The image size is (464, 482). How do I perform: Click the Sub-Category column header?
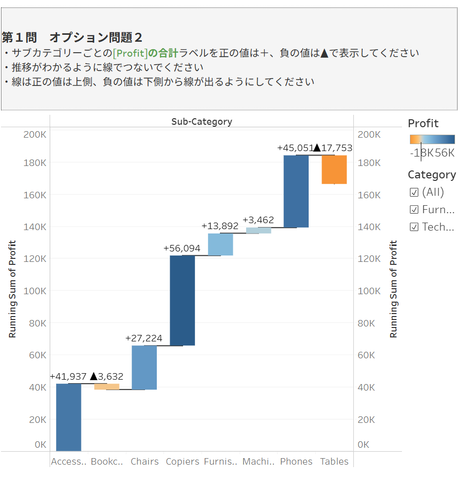(201, 122)
